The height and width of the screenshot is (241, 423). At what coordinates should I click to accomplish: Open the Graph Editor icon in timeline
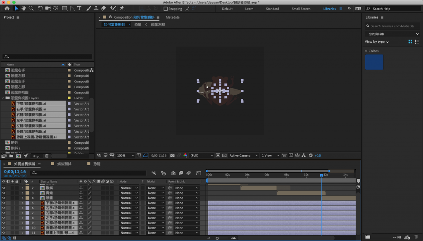[199, 173]
